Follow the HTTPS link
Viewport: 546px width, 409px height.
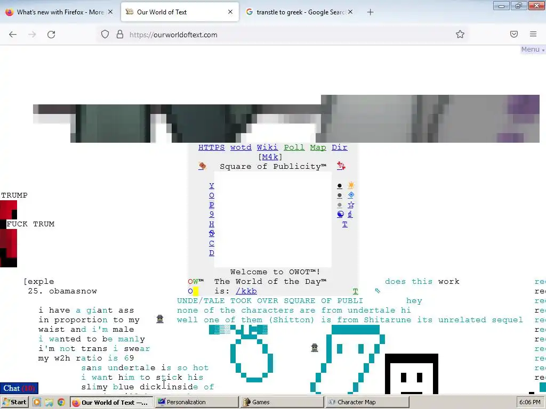[211, 148]
